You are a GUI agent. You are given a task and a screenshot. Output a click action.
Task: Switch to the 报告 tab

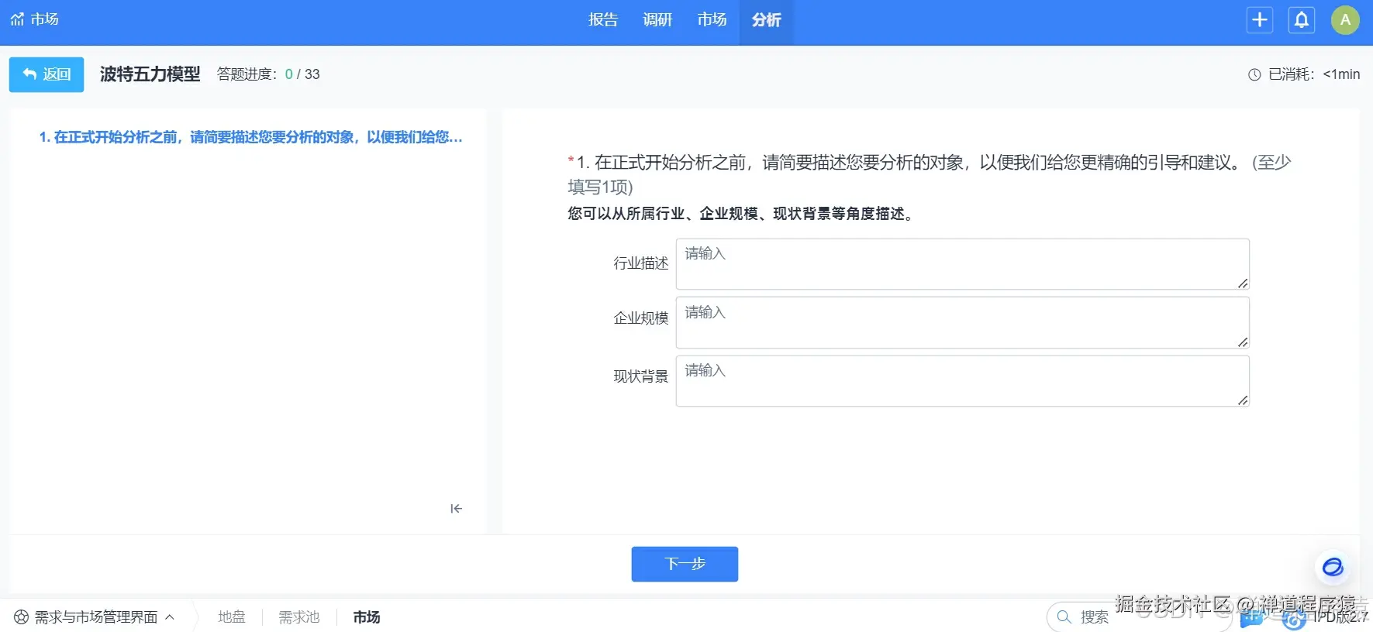[603, 20]
